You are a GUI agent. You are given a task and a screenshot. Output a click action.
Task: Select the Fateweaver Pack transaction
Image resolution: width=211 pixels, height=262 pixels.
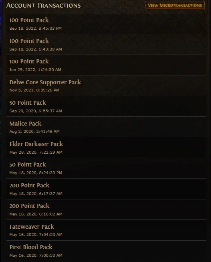(106, 230)
